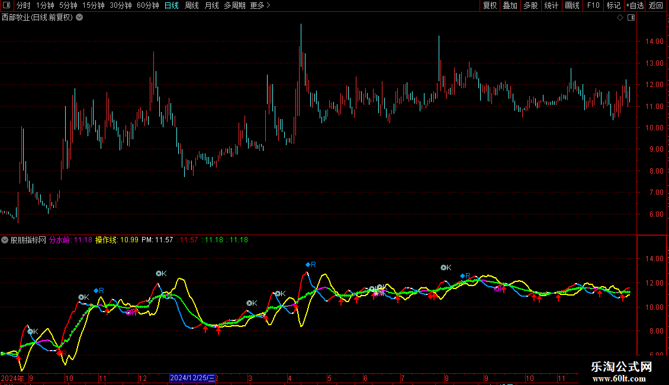The image size is (669, 385).
Task: Activate the 画线 drawing tool
Action: 572,5
